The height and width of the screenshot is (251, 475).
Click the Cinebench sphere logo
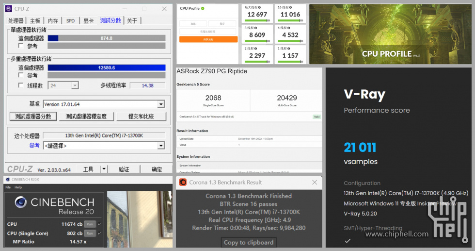coord(20,202)
